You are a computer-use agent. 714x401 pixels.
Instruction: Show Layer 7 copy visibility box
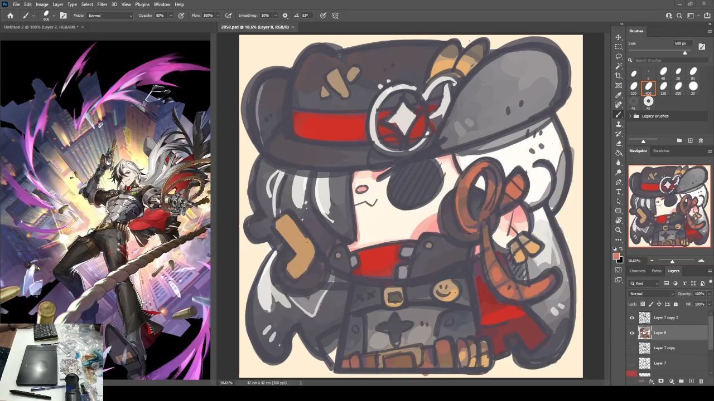point(632,348)
